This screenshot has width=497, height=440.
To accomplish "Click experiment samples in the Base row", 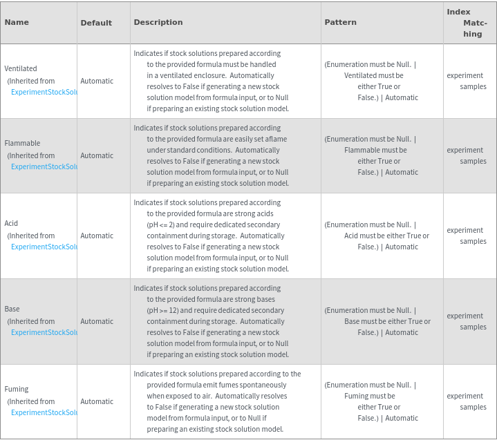I will click(x=467, y=321).
